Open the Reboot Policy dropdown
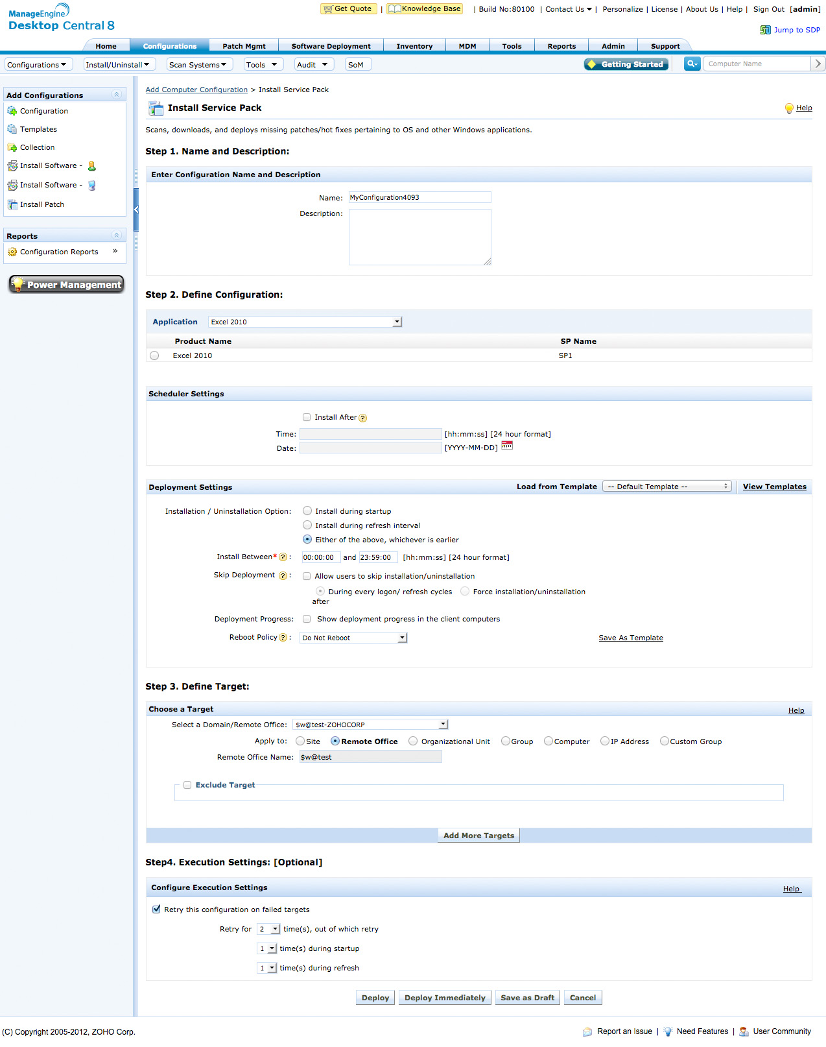The image size is (826, 1047). tap(353, 638)
